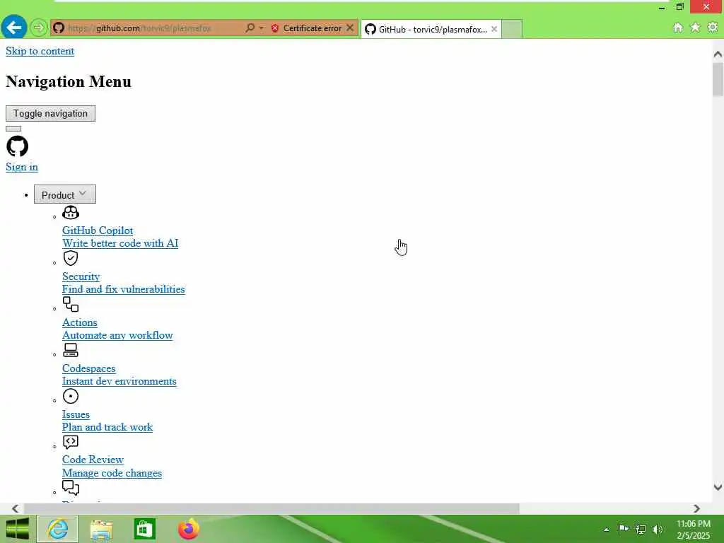The image size is (724, 543).
Task: Click the small blank button below Toggle navigation
Action: (x=13, y=129)
